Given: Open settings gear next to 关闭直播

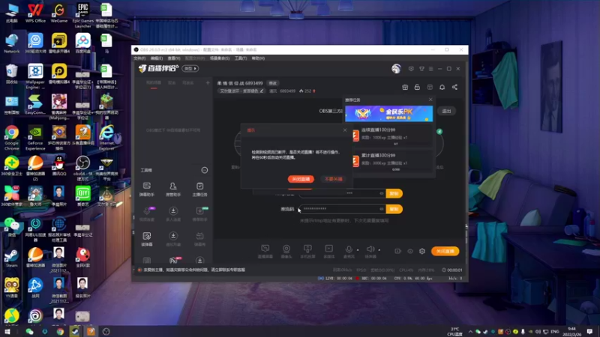Looking at the screenshot, I should 422,251.
